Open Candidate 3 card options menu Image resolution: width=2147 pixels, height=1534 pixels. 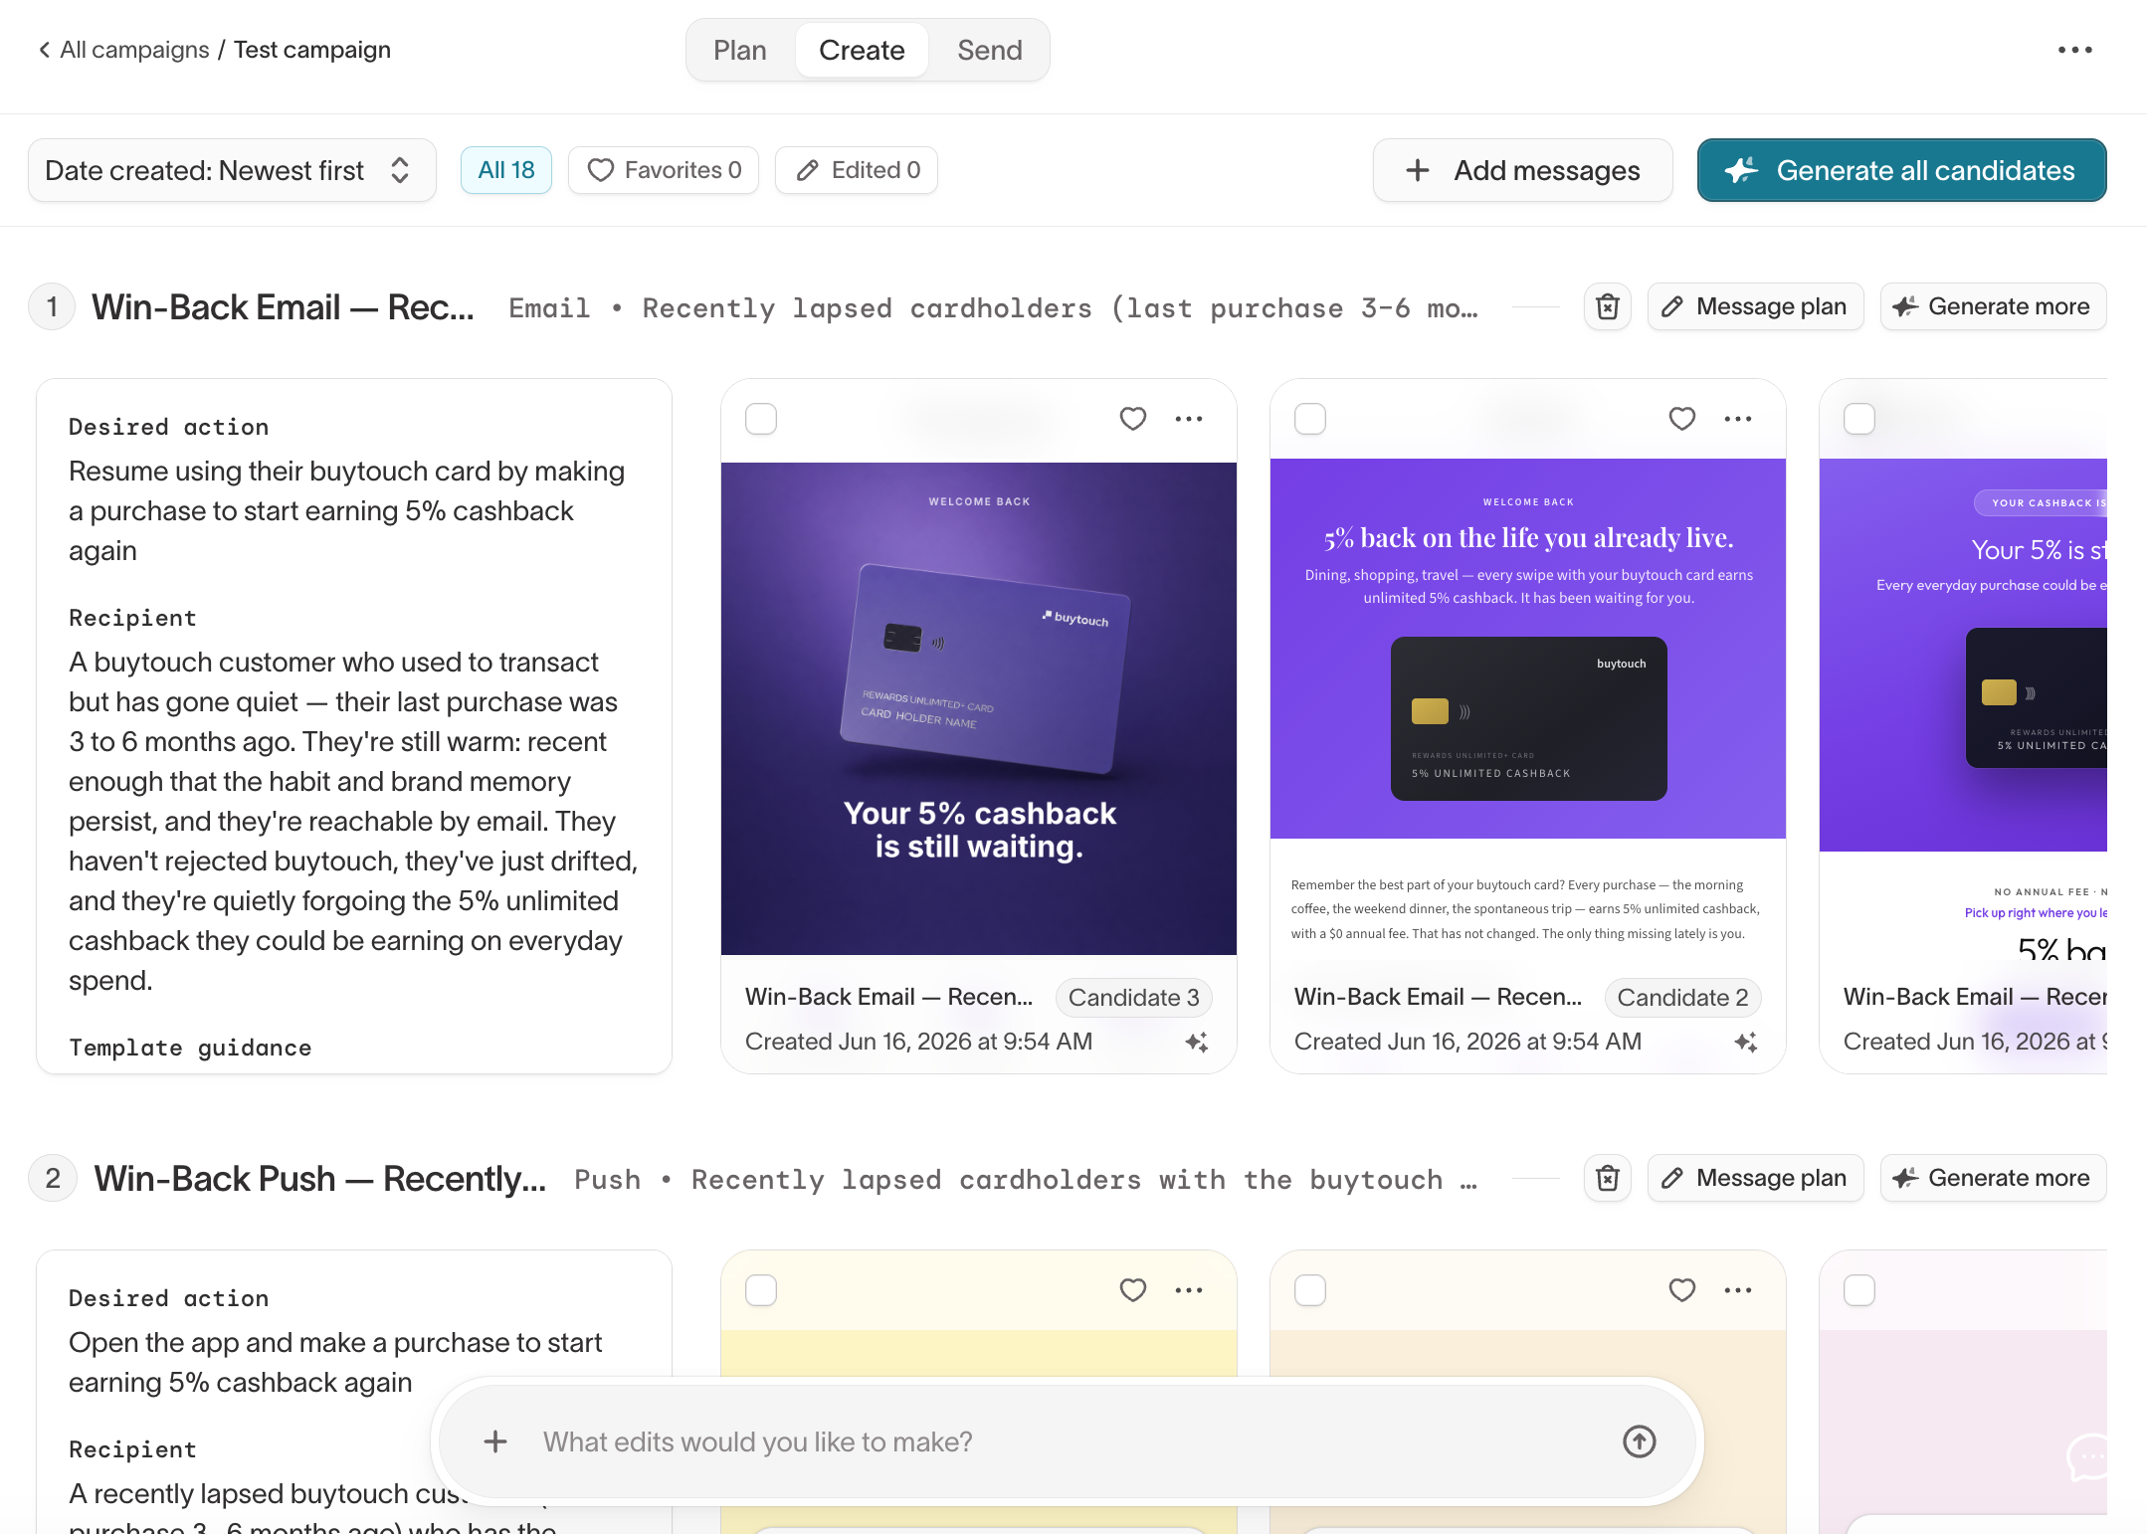pos(1189,419)
